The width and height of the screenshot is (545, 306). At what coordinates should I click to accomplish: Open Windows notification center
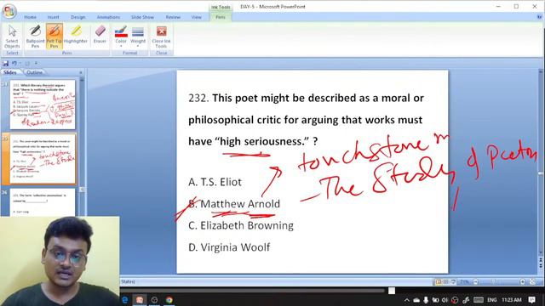531,300
